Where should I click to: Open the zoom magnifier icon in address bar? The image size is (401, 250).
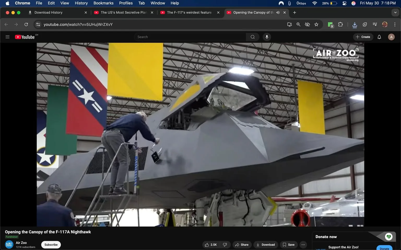click(x=298, y=24)
